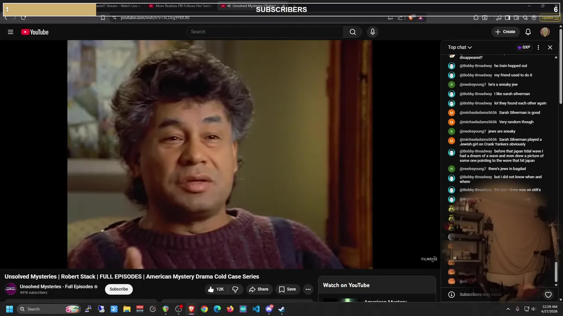Open Microsoft Edge from the taskbar
563x316 pixels.
click(x=217, y=309)
